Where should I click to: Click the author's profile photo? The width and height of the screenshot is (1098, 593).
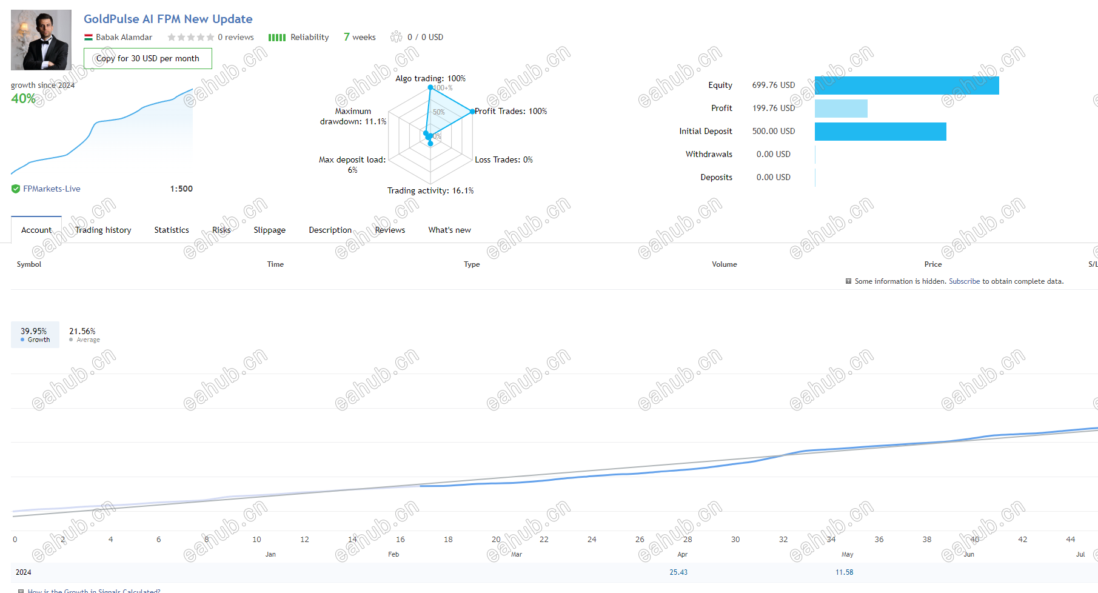click(x=41, y=40)
